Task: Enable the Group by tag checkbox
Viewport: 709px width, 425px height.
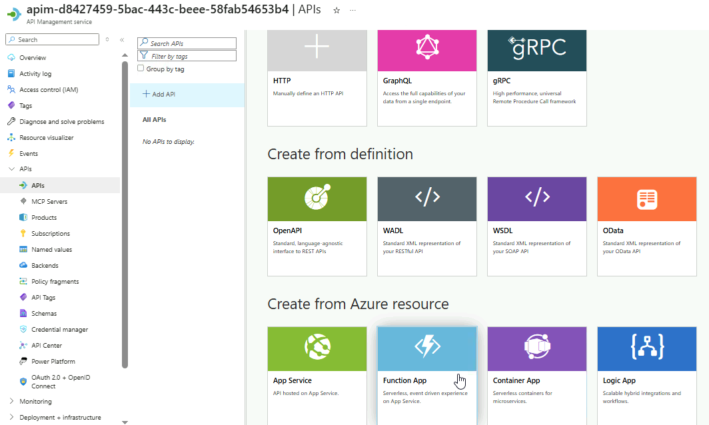Action: coord(141,69)
